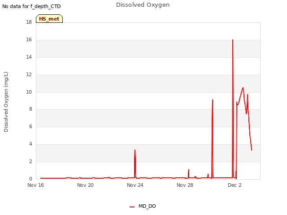Click the 16 mg/L spike peak near Dec 2

pos(233,40)
